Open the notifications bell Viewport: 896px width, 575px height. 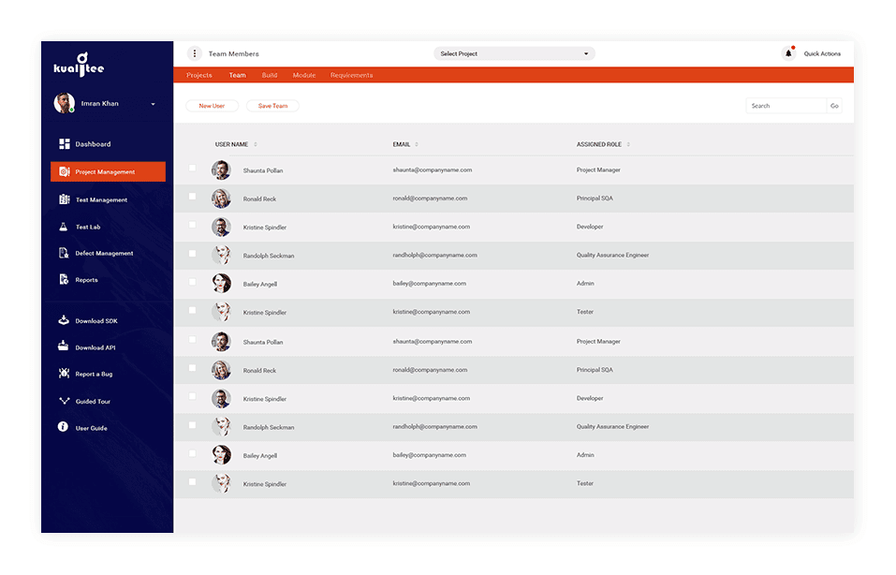[x=788, y=53]
